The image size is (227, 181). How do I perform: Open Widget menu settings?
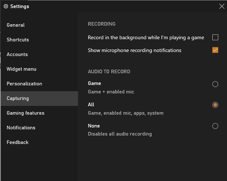21,69
